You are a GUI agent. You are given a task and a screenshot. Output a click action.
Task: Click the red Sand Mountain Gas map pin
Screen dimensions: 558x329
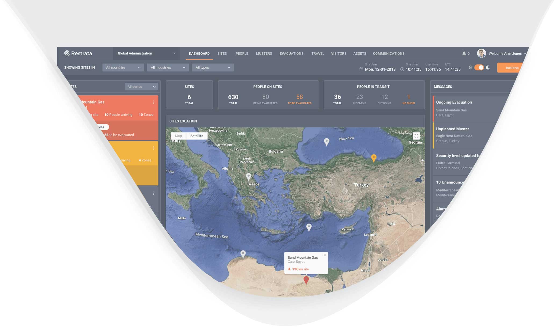(x=306, y=280)
